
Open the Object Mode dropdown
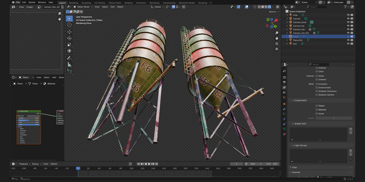(83, 7)
